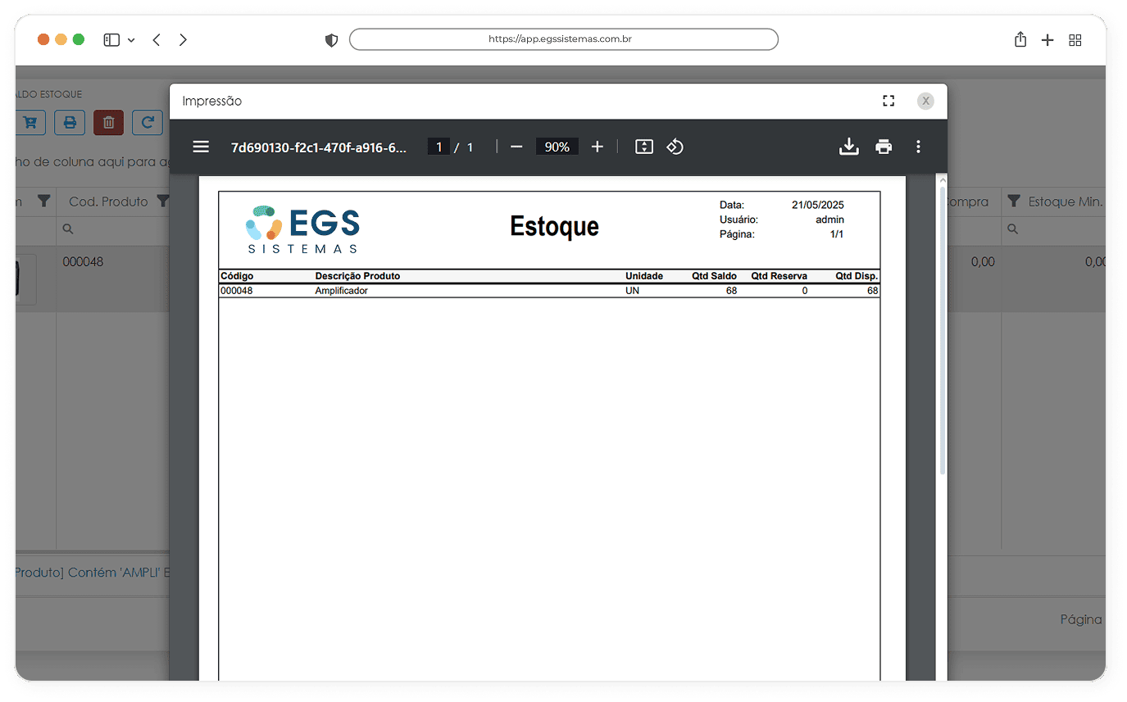Click the product thumbnail in background row
Screen dimensions: 1127x702
point(25,279)
